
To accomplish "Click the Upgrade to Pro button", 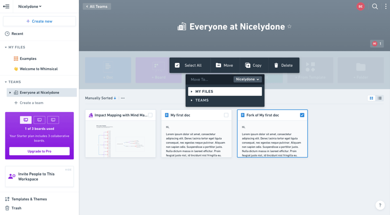I will coord(39,151).
